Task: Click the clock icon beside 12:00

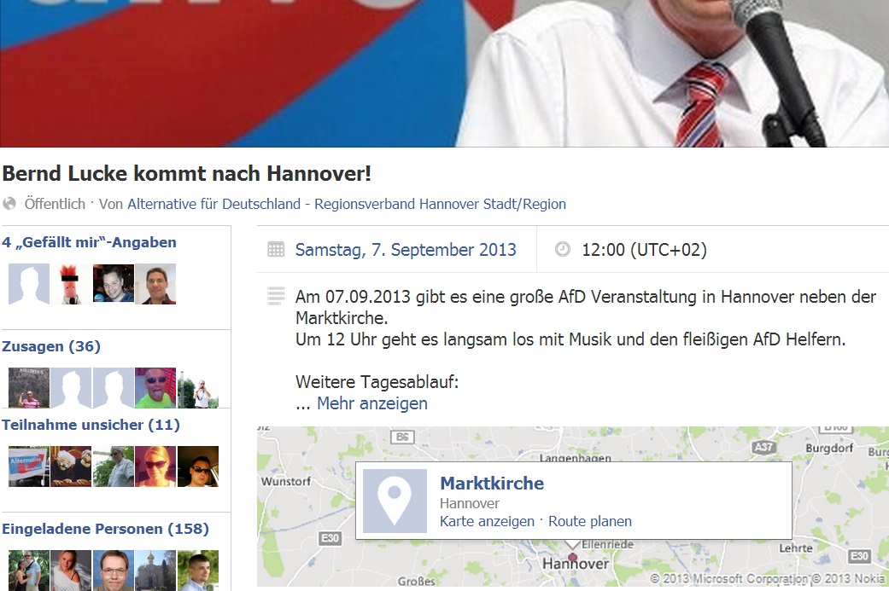Action: point(562,249)
